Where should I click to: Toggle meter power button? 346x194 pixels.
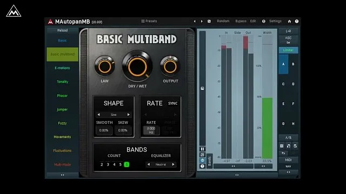[x=202, y=161]
